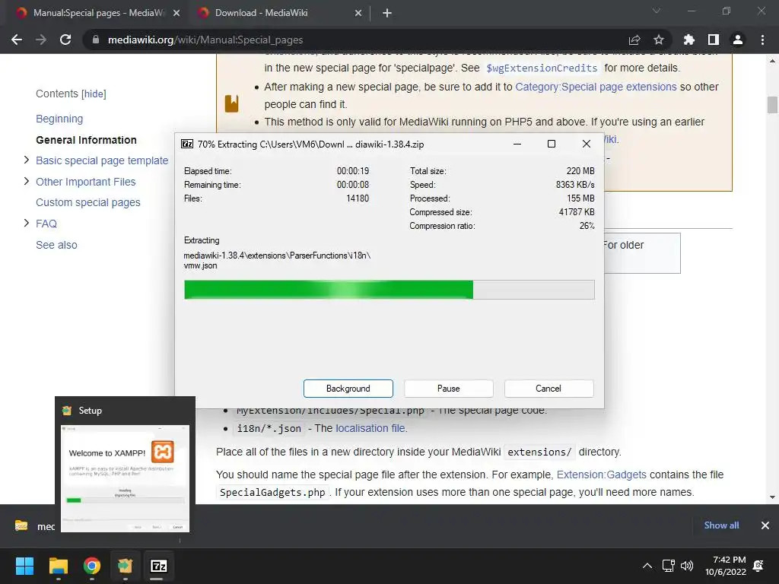779x584 pixels.
Task: Click the book note icon in info box
Action: coord(231,103)
